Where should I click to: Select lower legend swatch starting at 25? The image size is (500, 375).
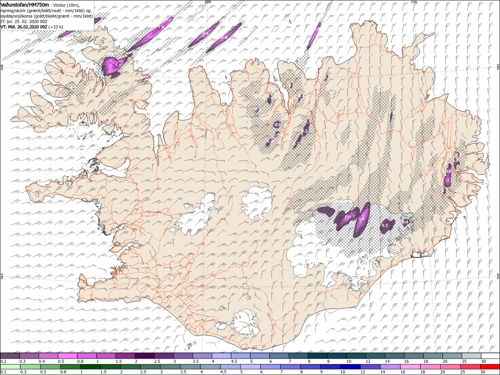pyautogui.click(x=470, y=367)
